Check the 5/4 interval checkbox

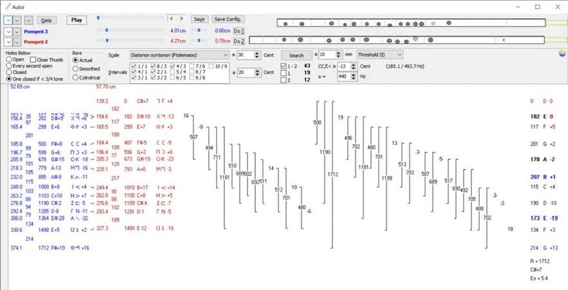click(173, 72)
